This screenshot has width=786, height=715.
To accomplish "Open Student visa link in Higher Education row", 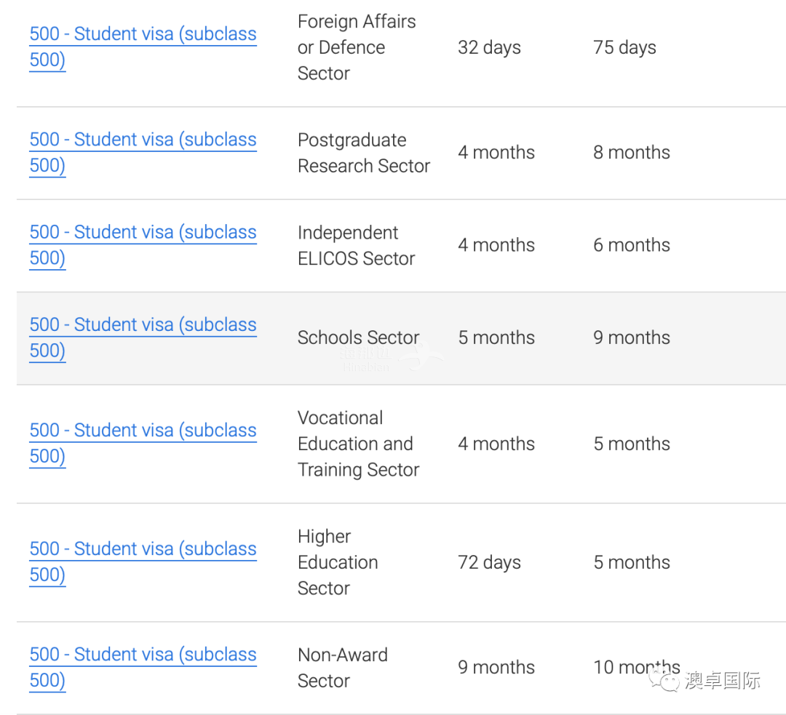I will tap(143, 562).
